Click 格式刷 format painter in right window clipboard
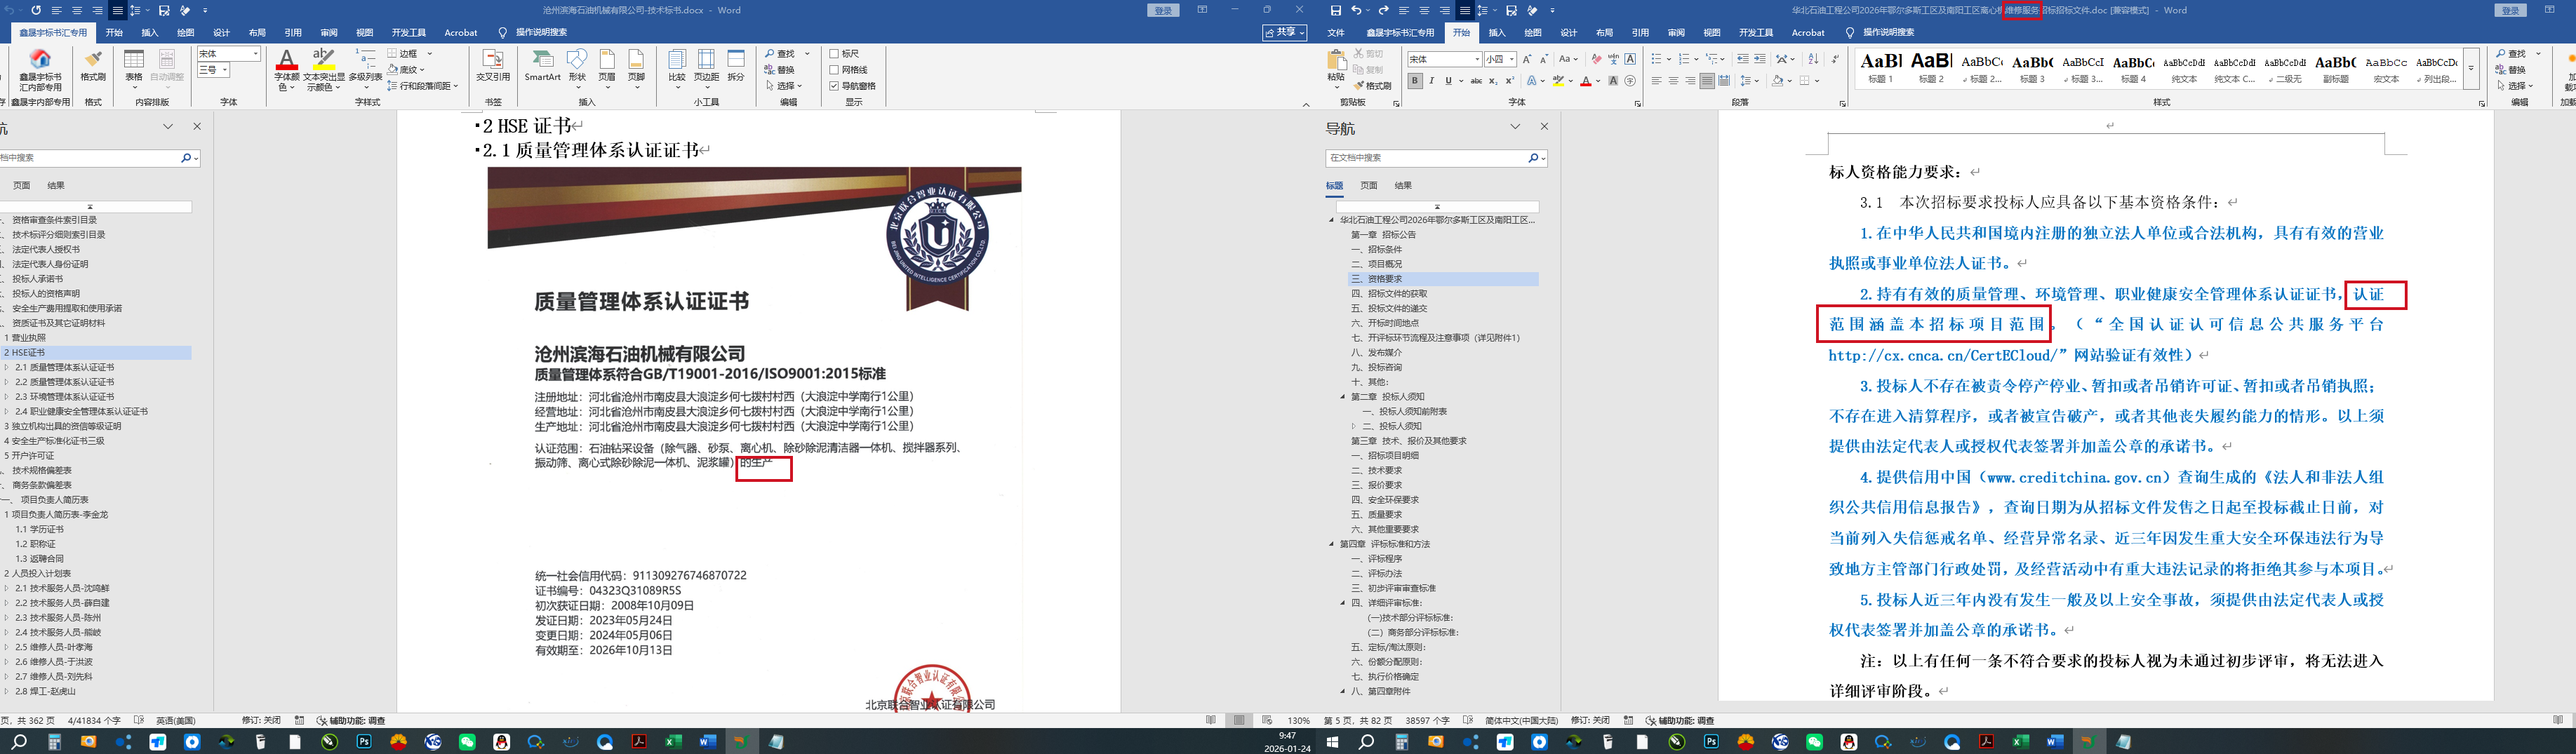The width and height of the screenshot is (2576, 754). 1372,86
